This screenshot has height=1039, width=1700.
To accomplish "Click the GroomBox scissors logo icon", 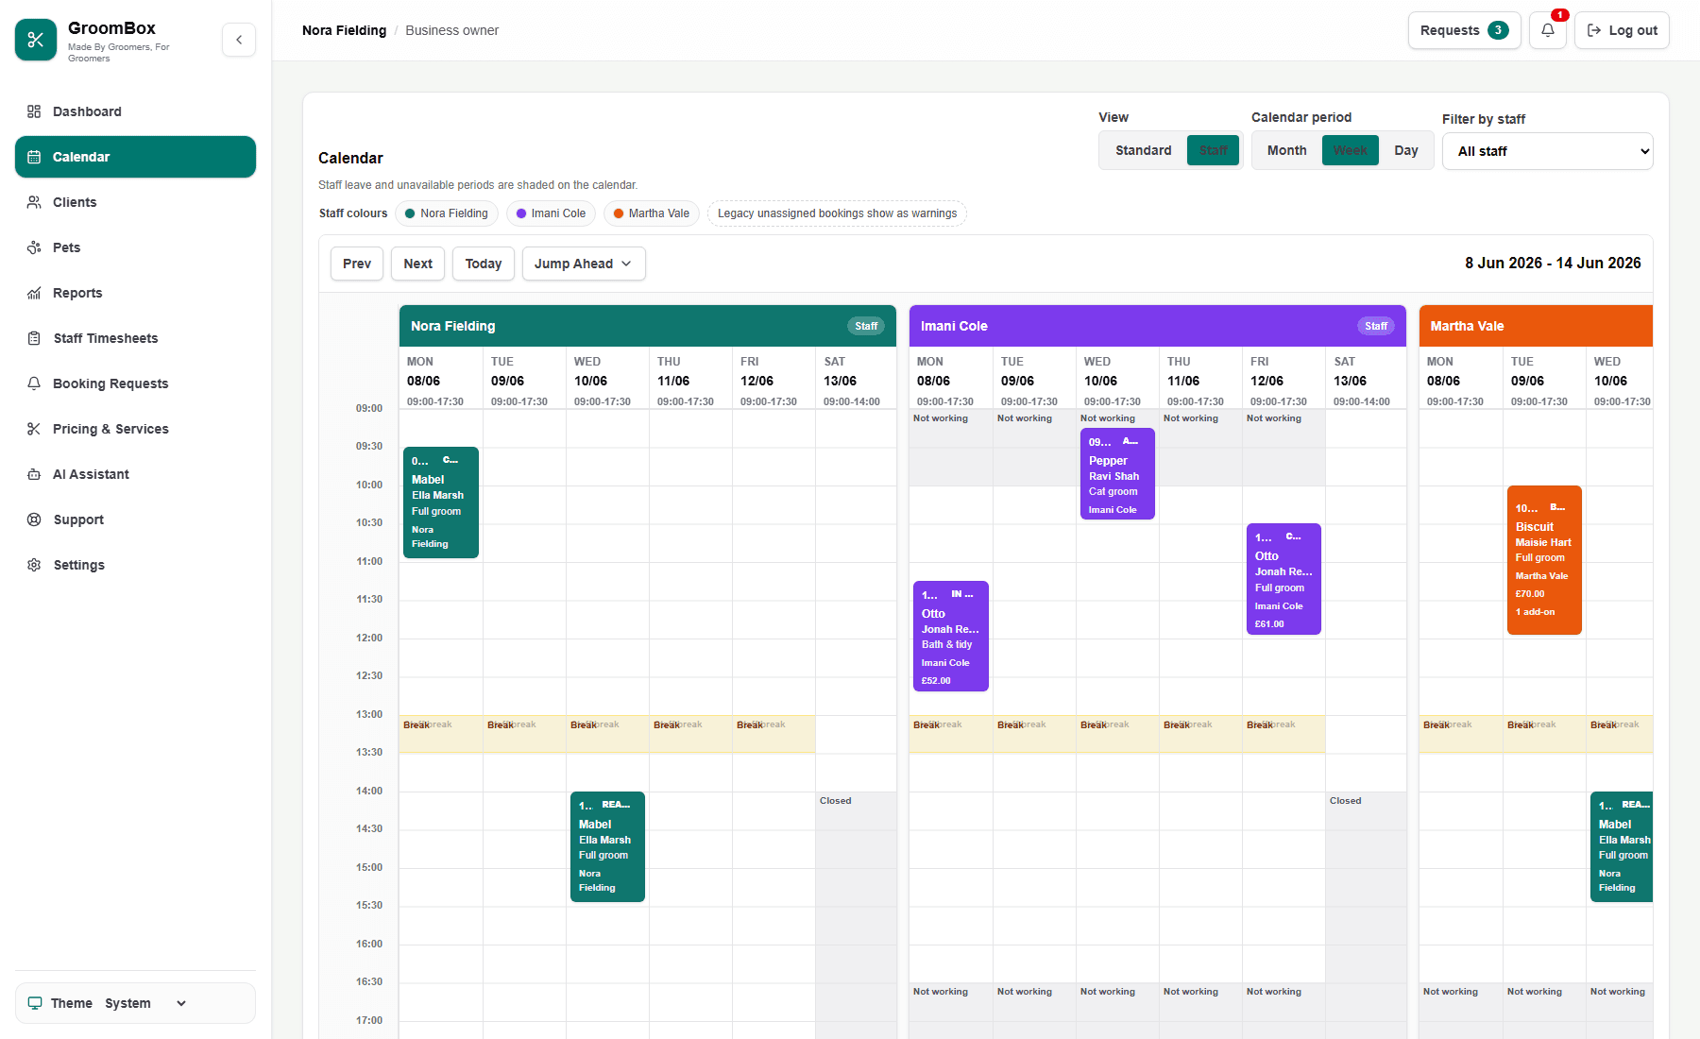I will pyautogui.click(x=36, y=40).
